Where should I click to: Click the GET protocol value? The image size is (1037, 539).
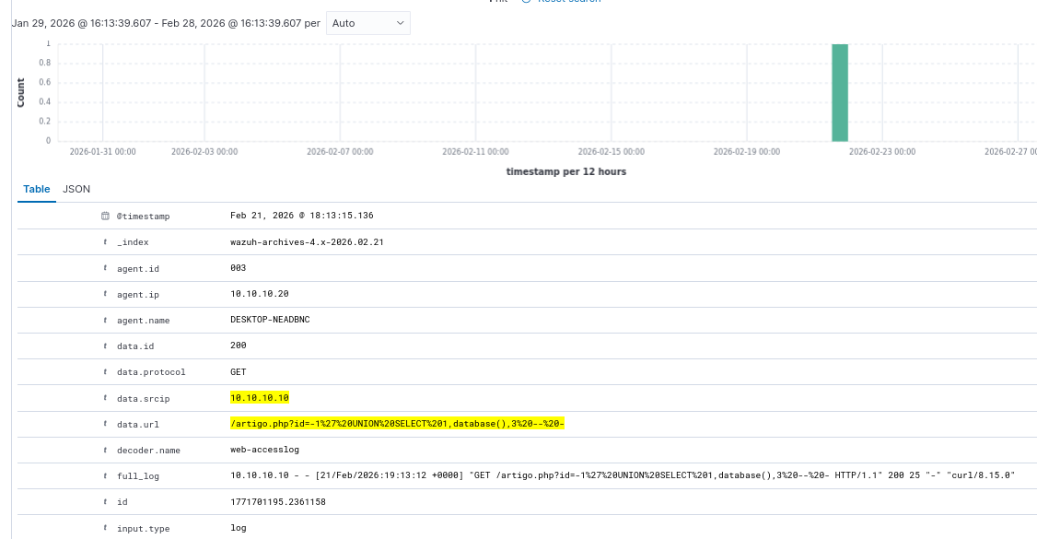[239, 371]
